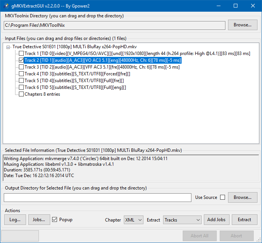The height and width of the screenshot is (243, 262).
Task: Check the Track 1 video checkbox
Action: coord(21,53)
